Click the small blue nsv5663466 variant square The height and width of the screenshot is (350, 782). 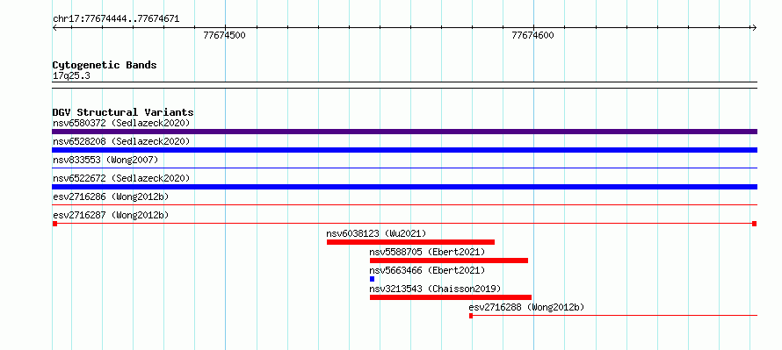(x=372, y=279)
